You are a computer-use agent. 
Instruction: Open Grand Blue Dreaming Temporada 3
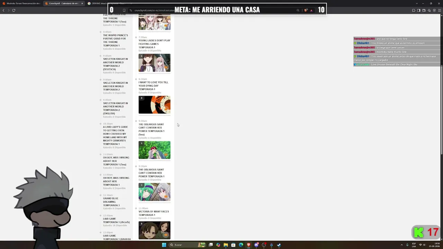click(x=111, y=202)
